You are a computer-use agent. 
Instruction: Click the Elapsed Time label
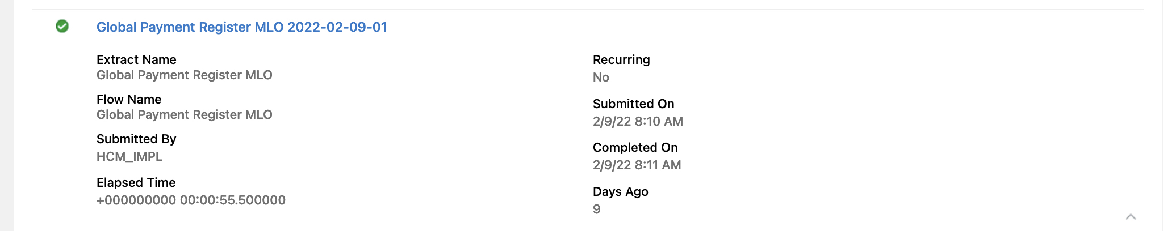coord(136,182)
